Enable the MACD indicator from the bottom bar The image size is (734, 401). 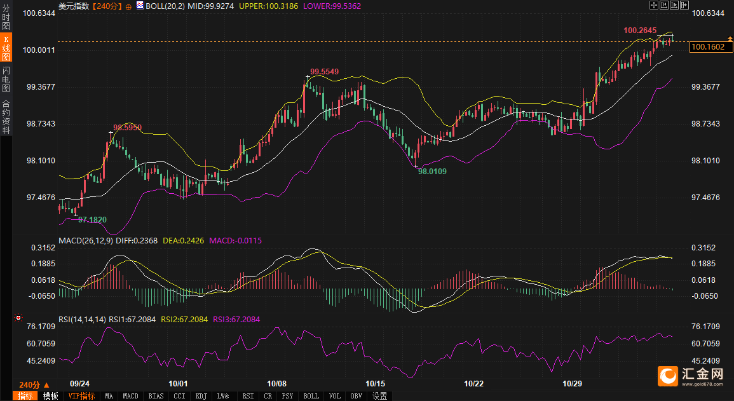(x=130, y=396)
